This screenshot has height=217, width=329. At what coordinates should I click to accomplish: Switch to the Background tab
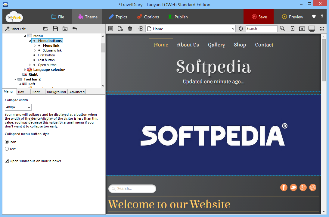(57, 92)
